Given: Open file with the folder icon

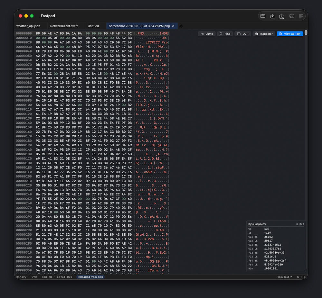Looking at the screenshot, I should [263, 16].
